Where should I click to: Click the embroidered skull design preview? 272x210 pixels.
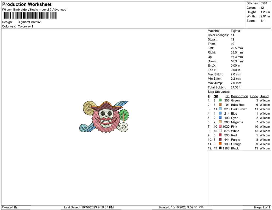(x=104, y=117)
